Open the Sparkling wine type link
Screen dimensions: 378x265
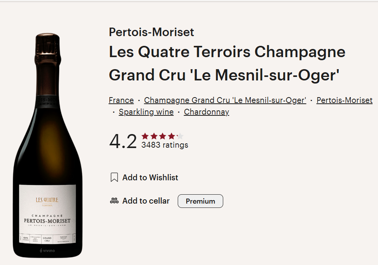(146, 112)
